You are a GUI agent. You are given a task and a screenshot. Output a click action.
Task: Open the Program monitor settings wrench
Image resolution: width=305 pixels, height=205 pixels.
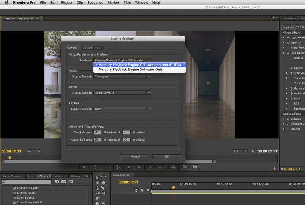[252, 151]
